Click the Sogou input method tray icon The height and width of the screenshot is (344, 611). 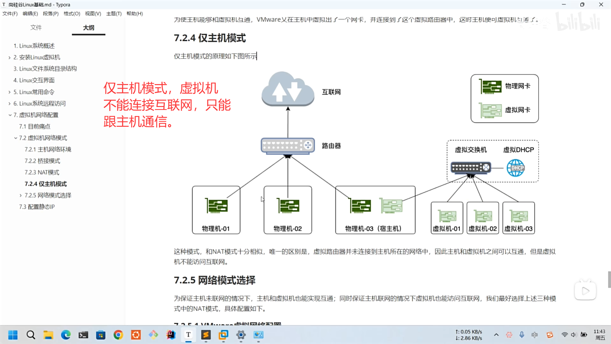point(550,335)
